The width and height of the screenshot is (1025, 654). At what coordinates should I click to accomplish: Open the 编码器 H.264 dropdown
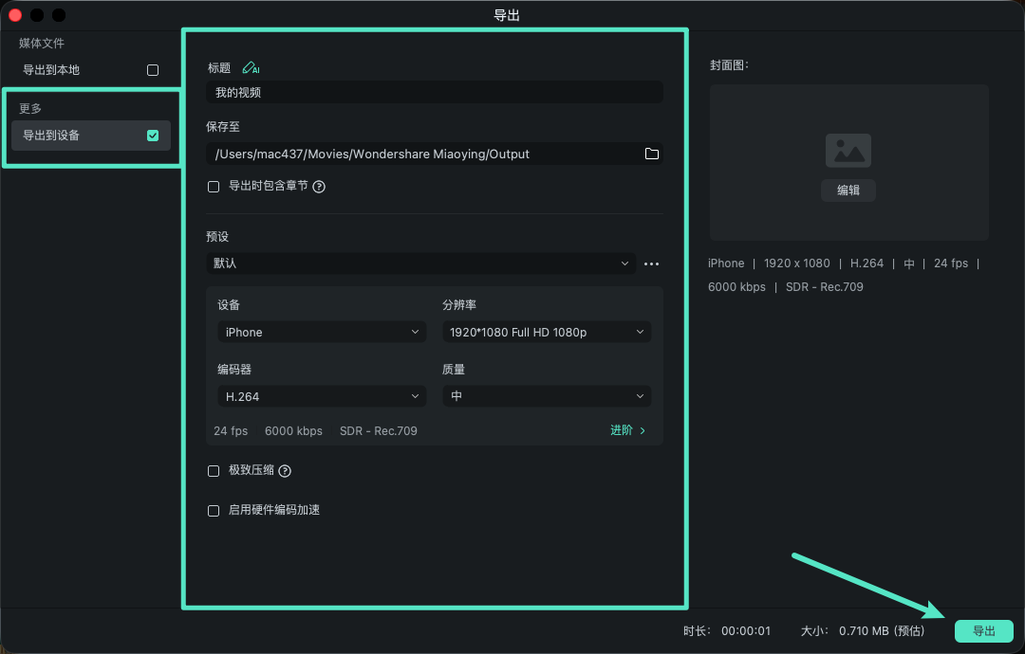(x=322, y=396)
